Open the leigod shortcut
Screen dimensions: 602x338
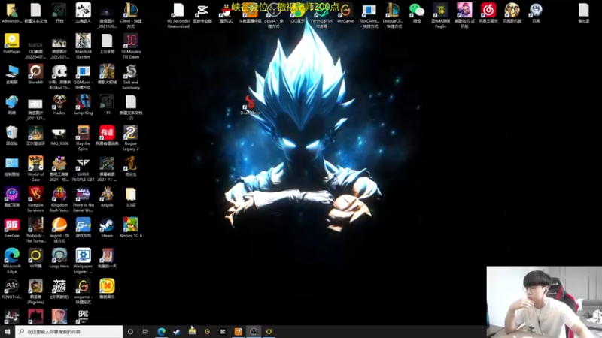59,230
